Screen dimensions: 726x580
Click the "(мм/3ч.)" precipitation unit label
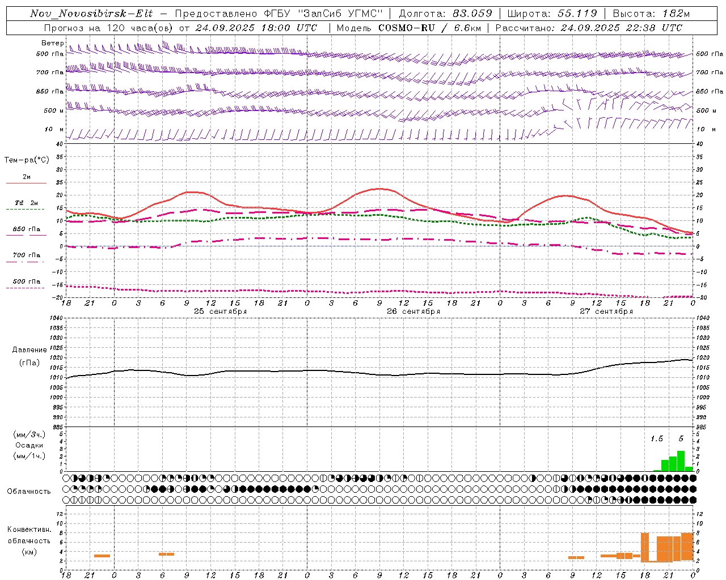(29, 434)
